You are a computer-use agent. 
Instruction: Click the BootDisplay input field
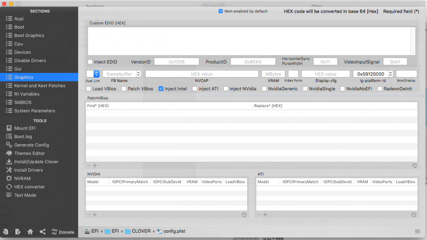coord(407,74)
